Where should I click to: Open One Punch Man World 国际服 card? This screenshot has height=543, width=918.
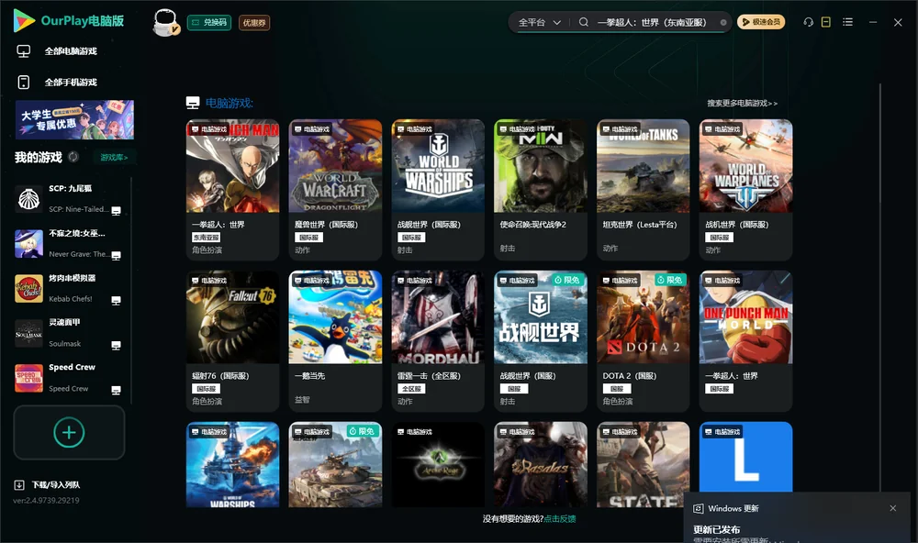(x=745, y=341)
